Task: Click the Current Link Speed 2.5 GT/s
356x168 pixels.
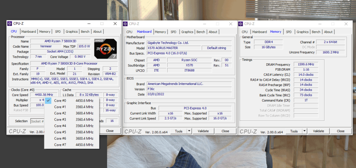Action: click(170, 118)
